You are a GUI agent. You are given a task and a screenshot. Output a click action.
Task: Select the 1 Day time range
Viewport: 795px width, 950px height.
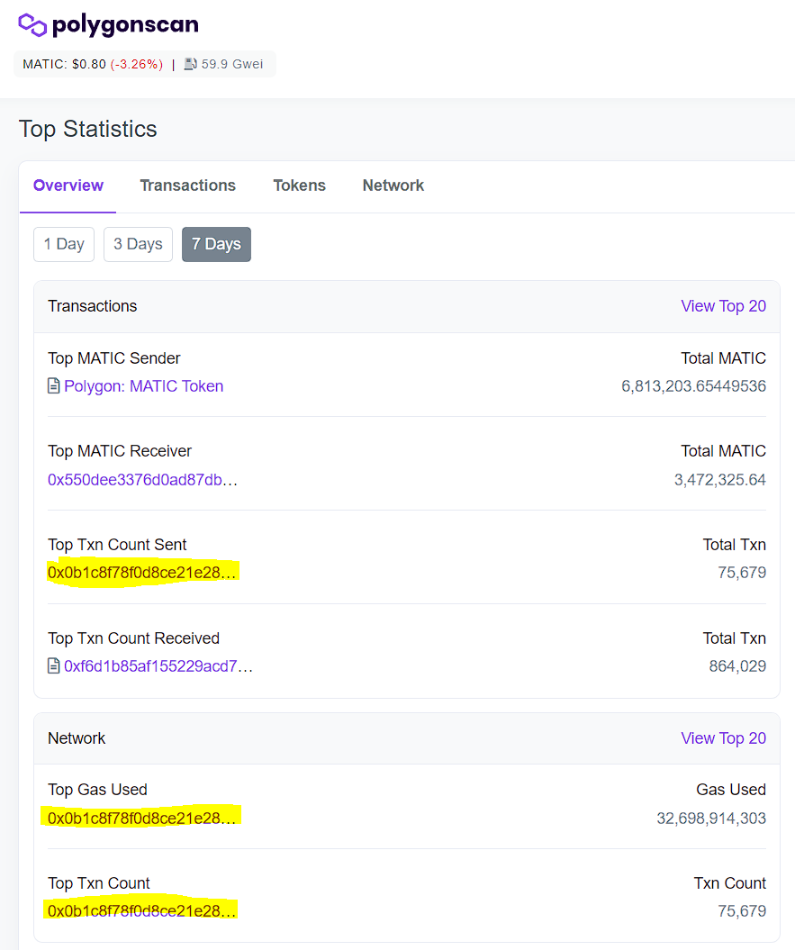click(x=64, y=244)
